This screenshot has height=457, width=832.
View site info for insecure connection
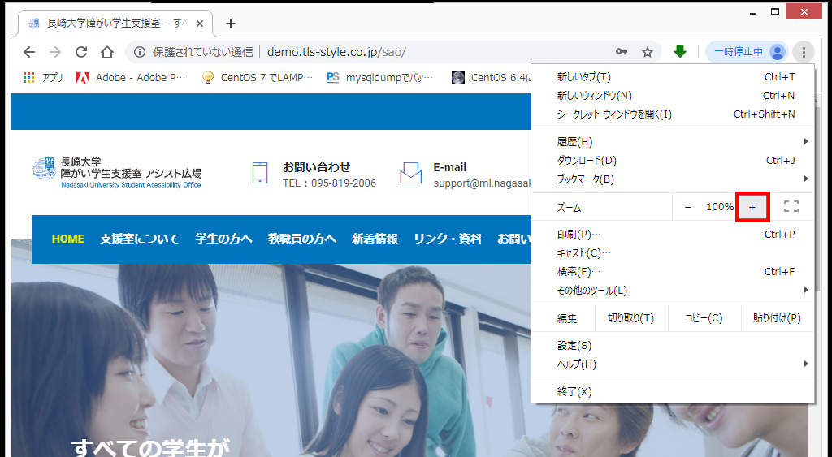pyautogui.click(x=140, y=52)
